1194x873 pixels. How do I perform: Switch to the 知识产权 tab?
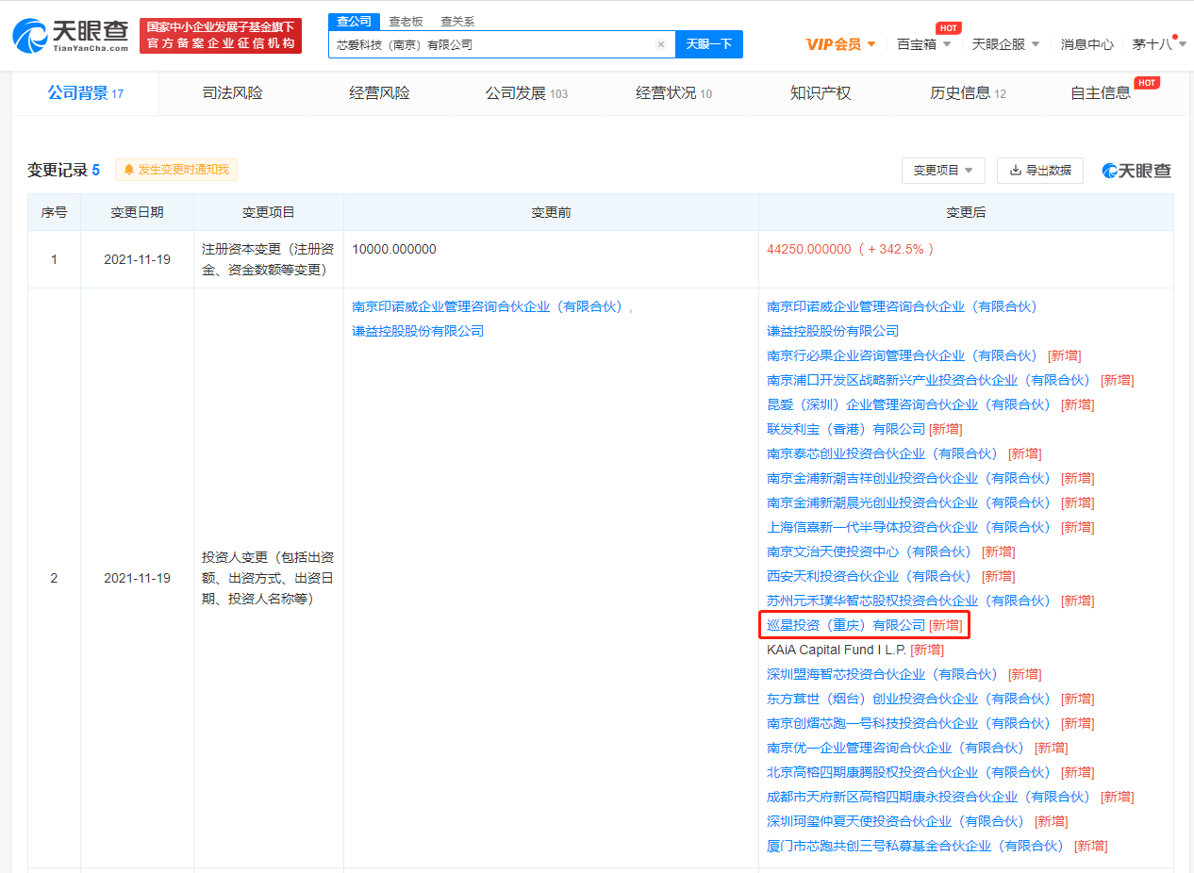click(x=821, y=93)
